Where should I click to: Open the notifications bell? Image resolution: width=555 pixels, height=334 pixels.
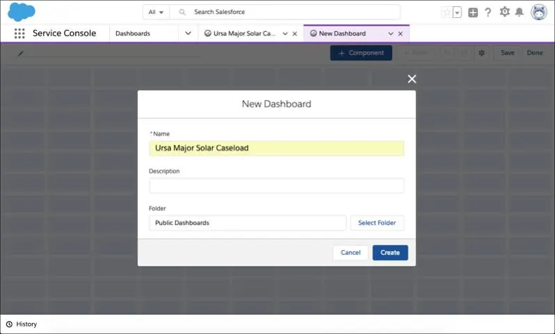click(520, 12)
